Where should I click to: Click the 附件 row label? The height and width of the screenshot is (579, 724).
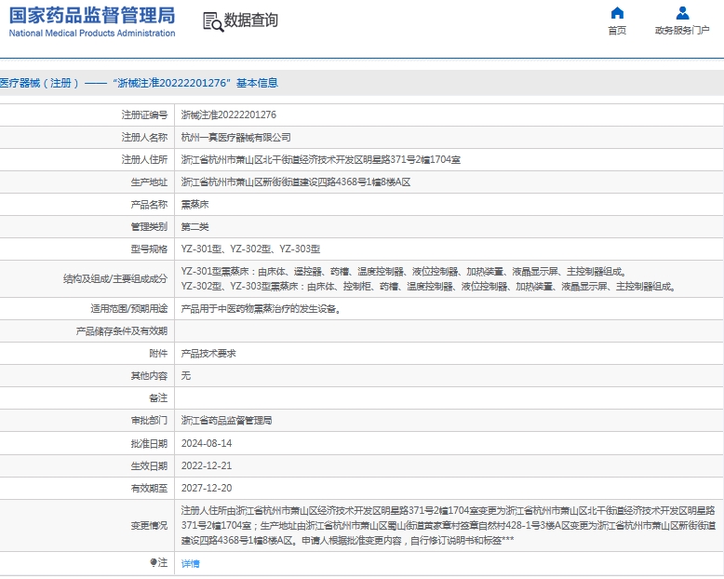[158, 354]
